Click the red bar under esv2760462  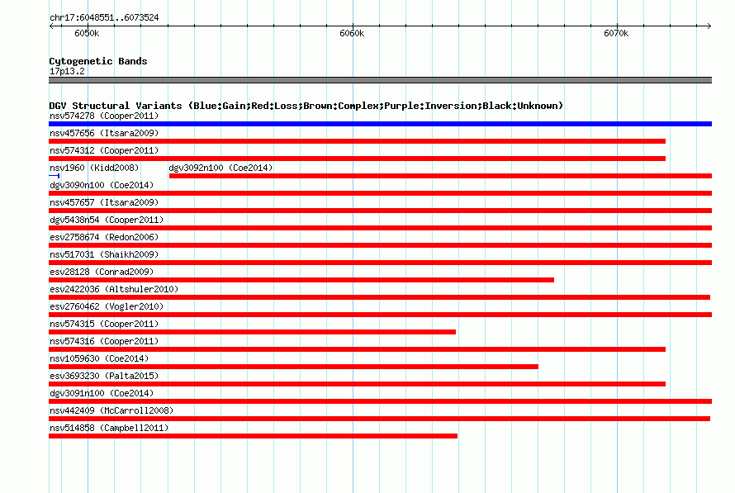coord(380,315)
